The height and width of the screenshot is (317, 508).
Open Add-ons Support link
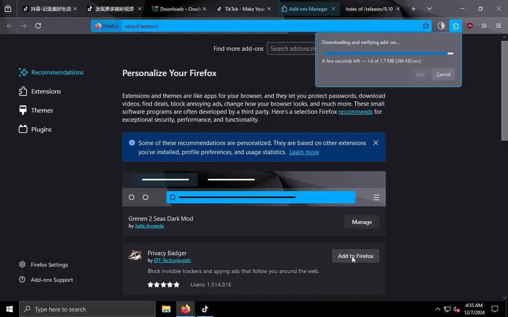tap(46, 280)
